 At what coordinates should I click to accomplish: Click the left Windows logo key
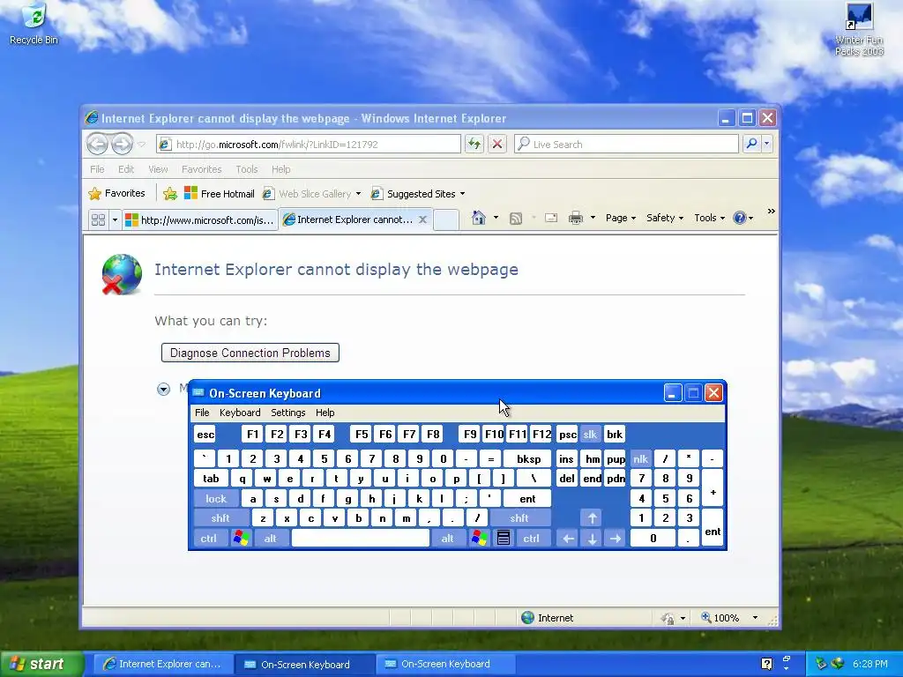click(x=241, y=539)
